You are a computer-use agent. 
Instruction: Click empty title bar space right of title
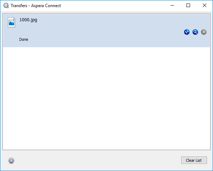pyautogui.click(x=113, y=5)
